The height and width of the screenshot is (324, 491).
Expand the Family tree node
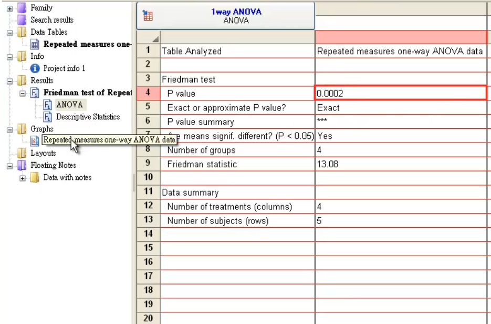[9, 8]
